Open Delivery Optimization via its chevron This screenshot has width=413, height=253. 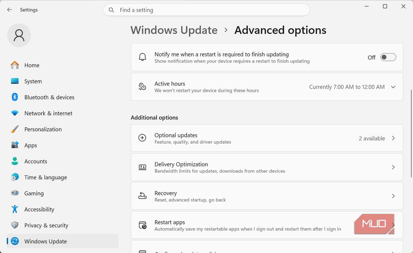coord(393,167)
